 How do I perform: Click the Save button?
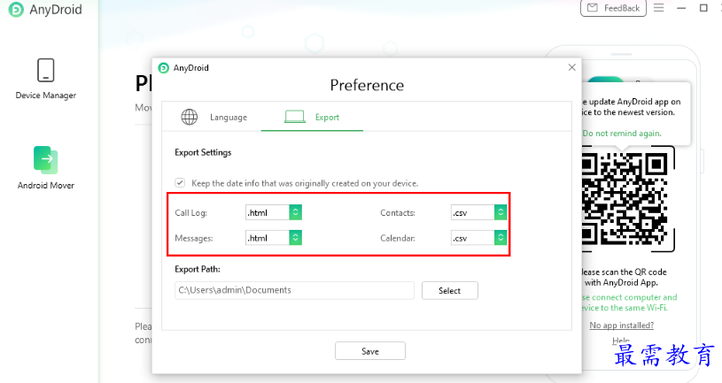(x=370, y=351)
